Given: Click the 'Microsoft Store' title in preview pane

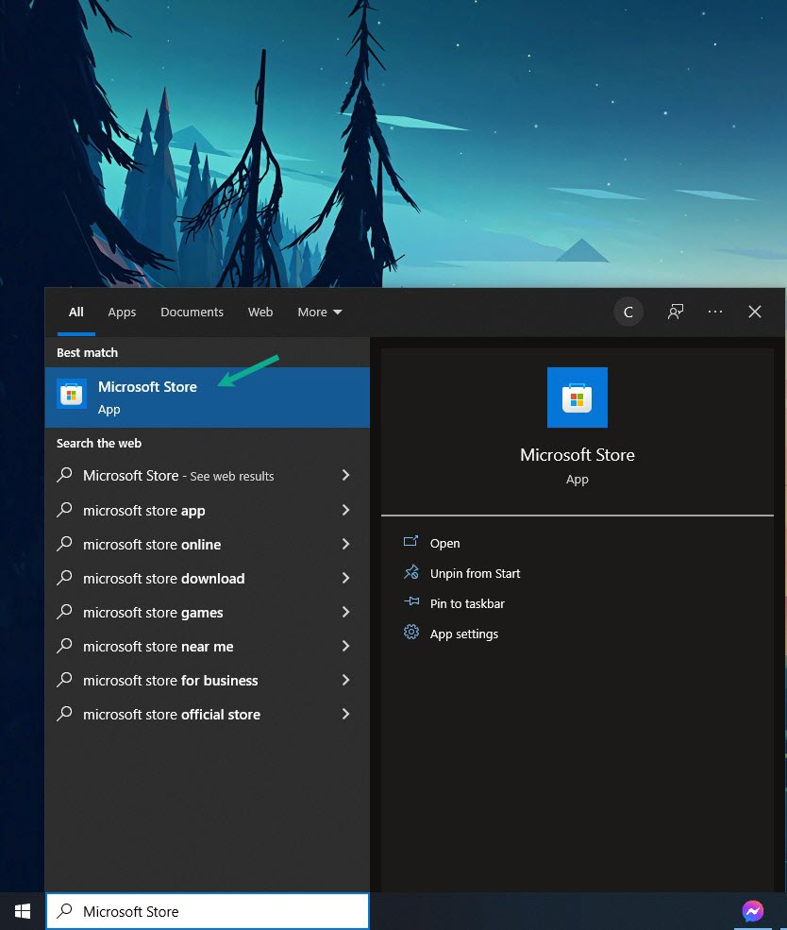Looking at the screenshot, I should pos(578,455).
